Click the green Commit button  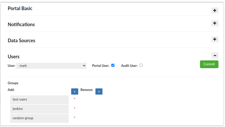pyautogui.click(x=209, y=64)
